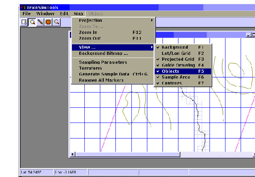The image size is (255, 177).
Task: Uncheck the Objects view option
Action: [183, 71]
